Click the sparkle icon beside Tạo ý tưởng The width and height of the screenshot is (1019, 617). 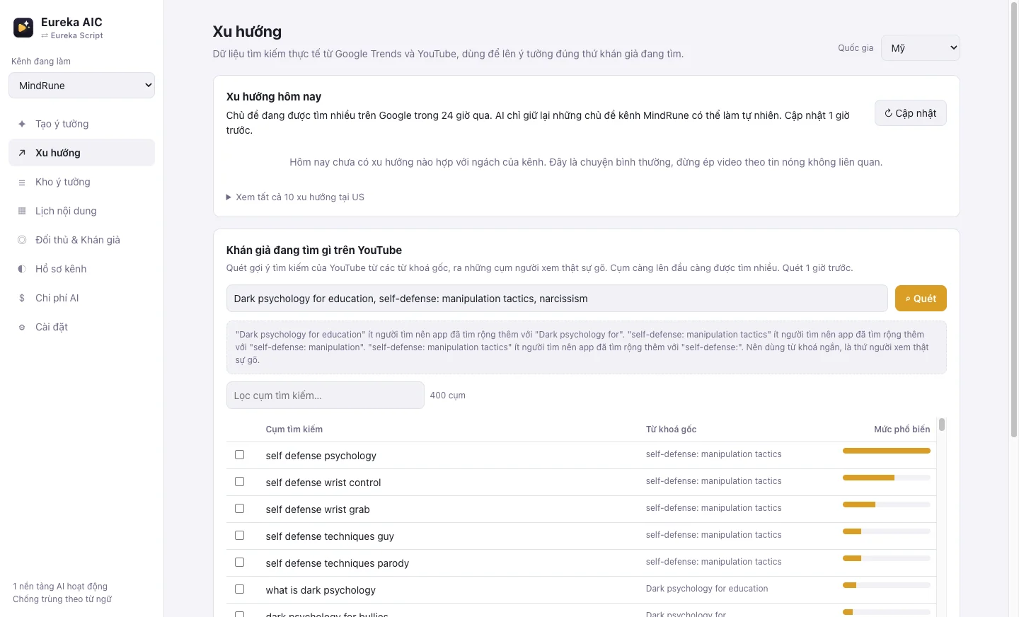[22, 124]
